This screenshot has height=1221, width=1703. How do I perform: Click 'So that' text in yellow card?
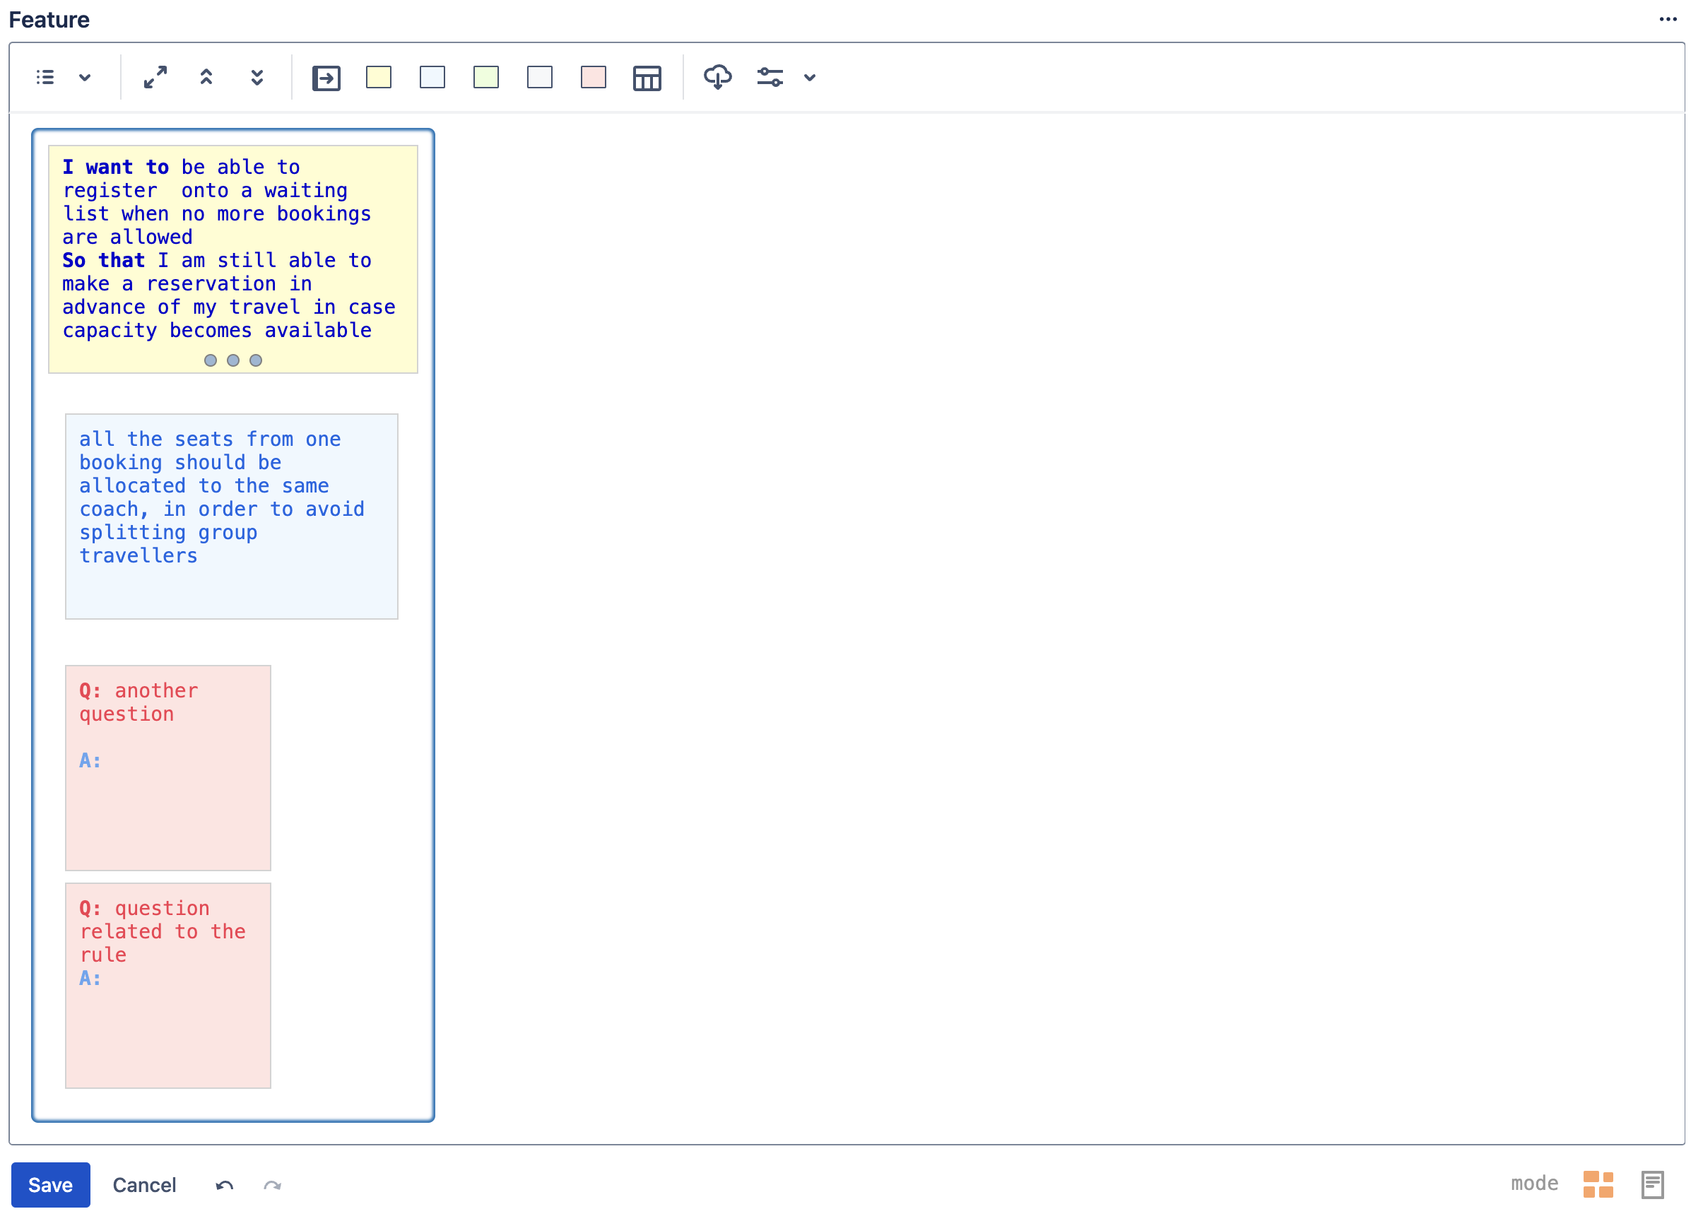104,261
